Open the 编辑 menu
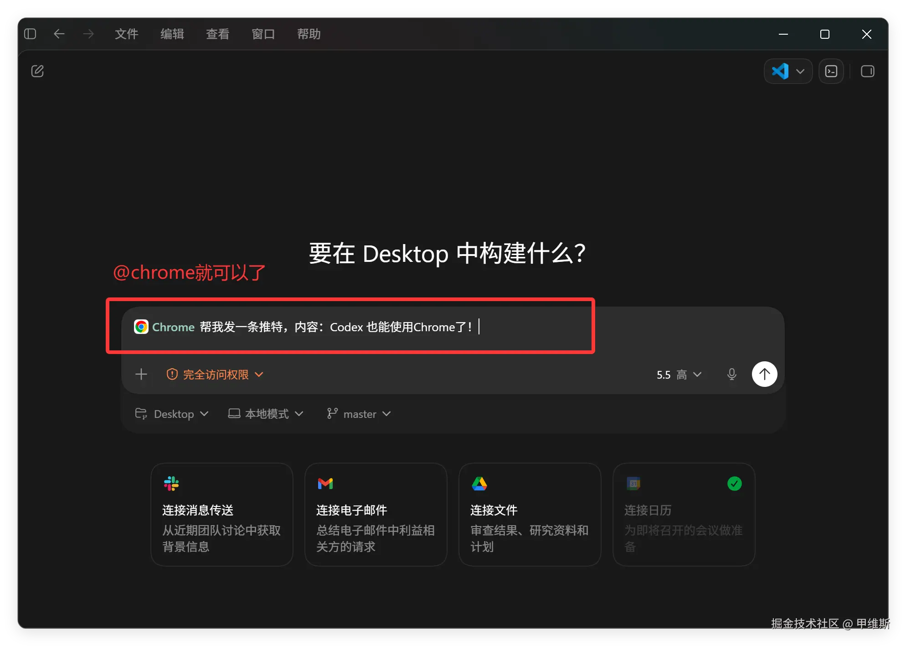The width and height of the screenshot is (906, 646). [172, 34]
